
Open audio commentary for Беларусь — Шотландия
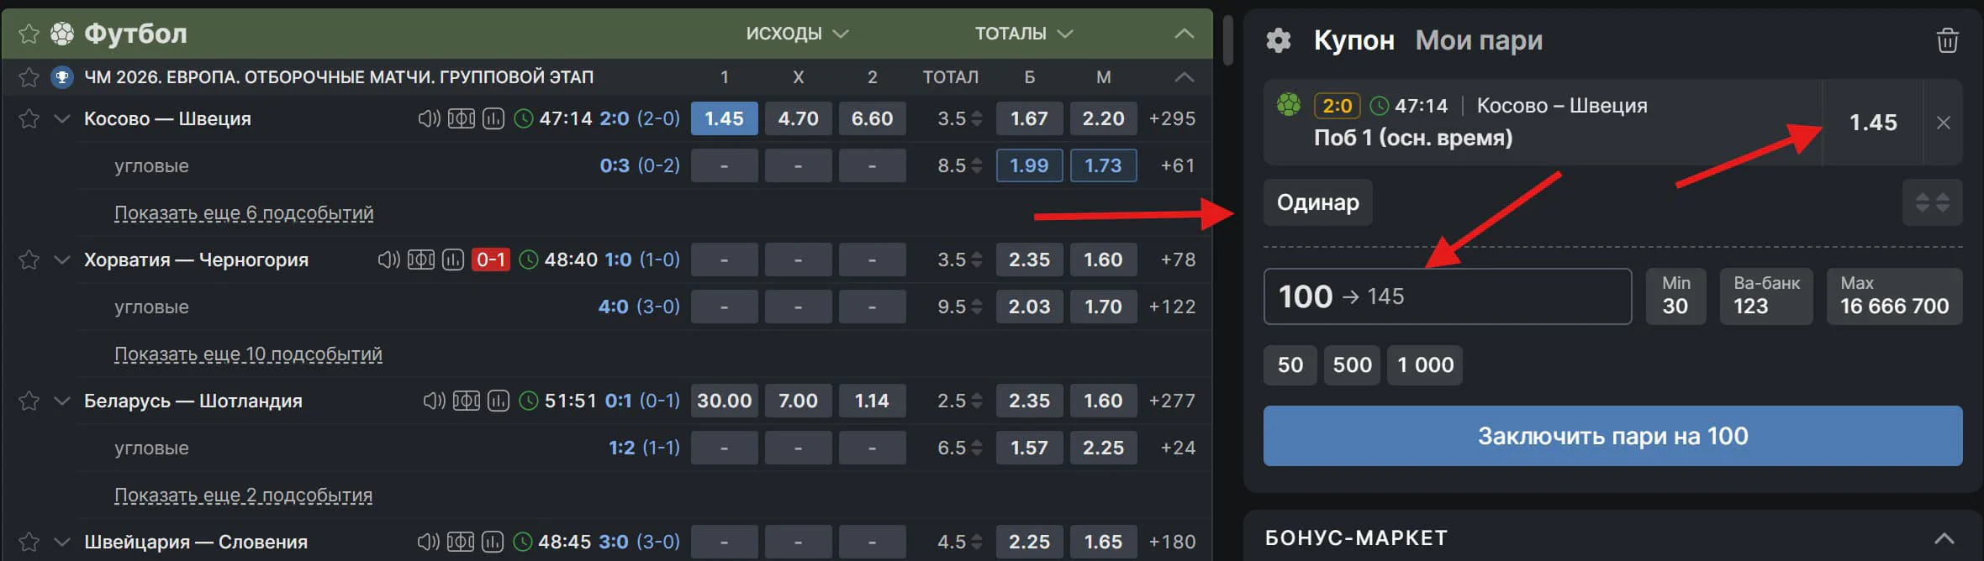coord(434,401)
